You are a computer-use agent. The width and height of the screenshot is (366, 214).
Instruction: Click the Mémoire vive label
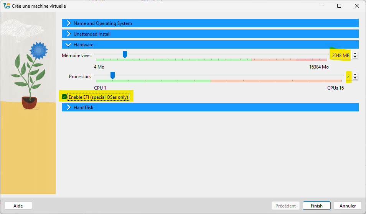[x=77, y=56]
